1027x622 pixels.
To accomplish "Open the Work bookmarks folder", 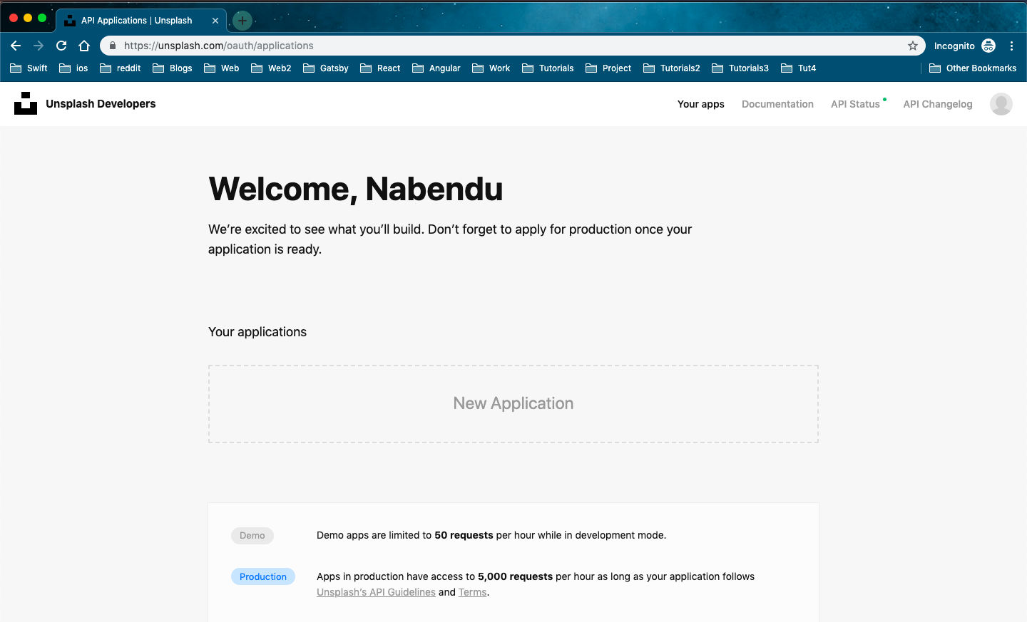I will 491,68.
